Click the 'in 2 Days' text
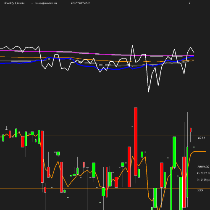 tap(203, 180)
